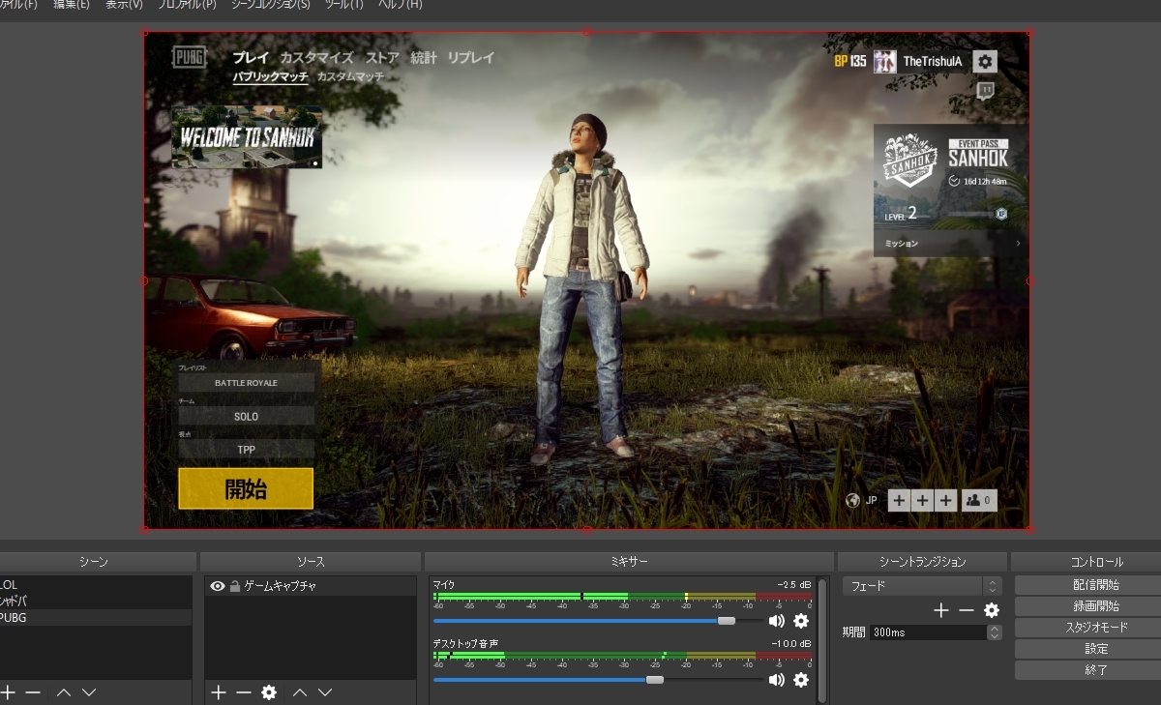
Task: Remove selected source with minus icon
Action: point(244,691)
